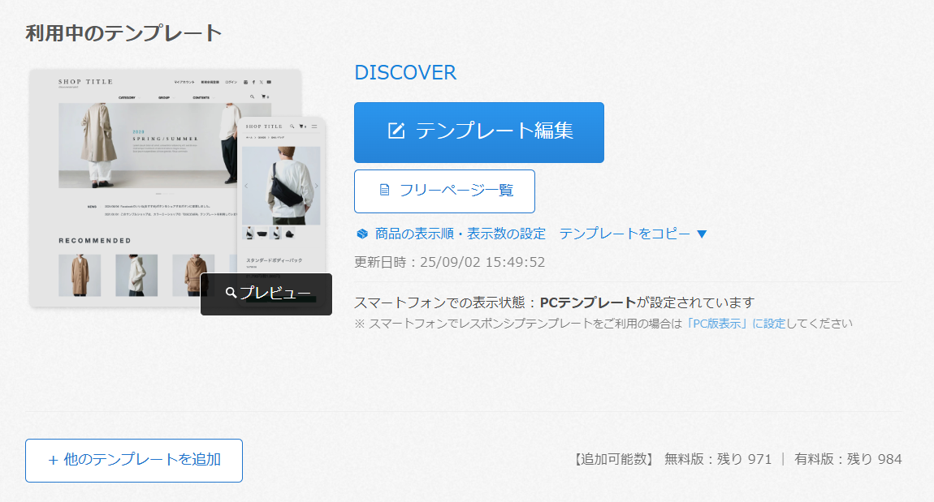The height and width of the screenshot is (502, 934).
Task: Click cart icon in mobile preview header
Action: pos(302,126)
